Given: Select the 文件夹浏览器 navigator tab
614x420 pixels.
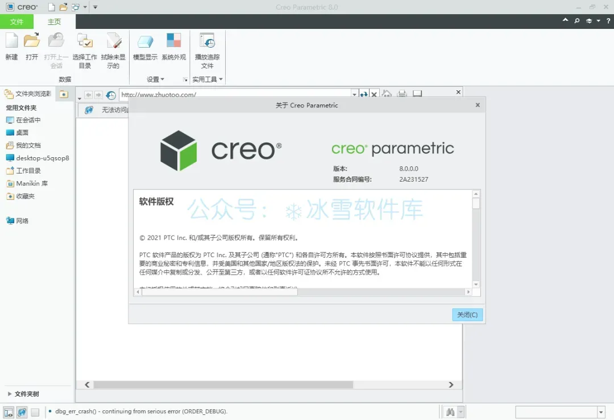Looking at the screenshot, I should [28, 94].
